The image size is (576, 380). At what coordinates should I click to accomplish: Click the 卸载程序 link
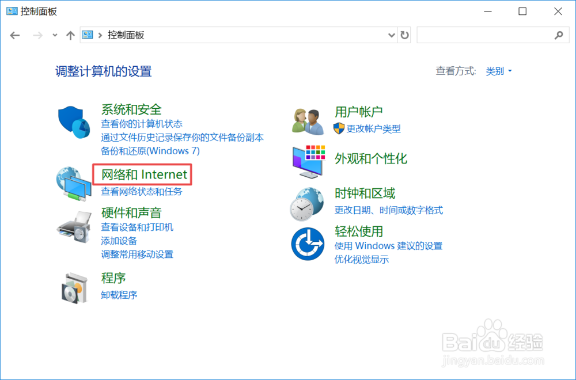click(x=119, y=295)
